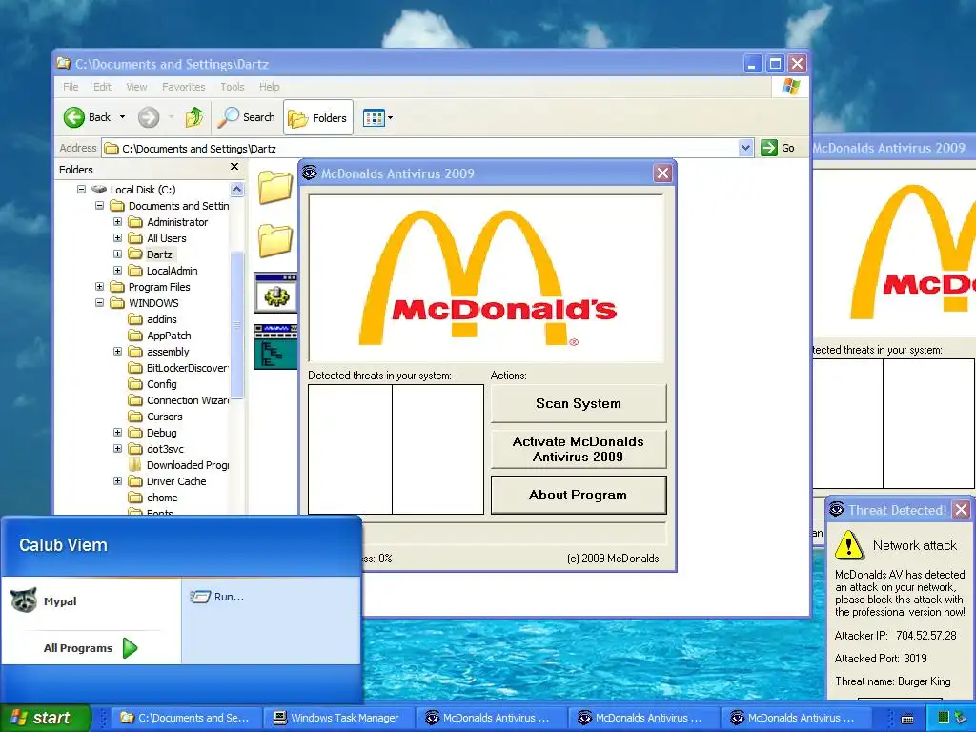Viewport: 976px width, 732px height.
Task: Open the Views icon in toolbar
Action: pos(374,117)
